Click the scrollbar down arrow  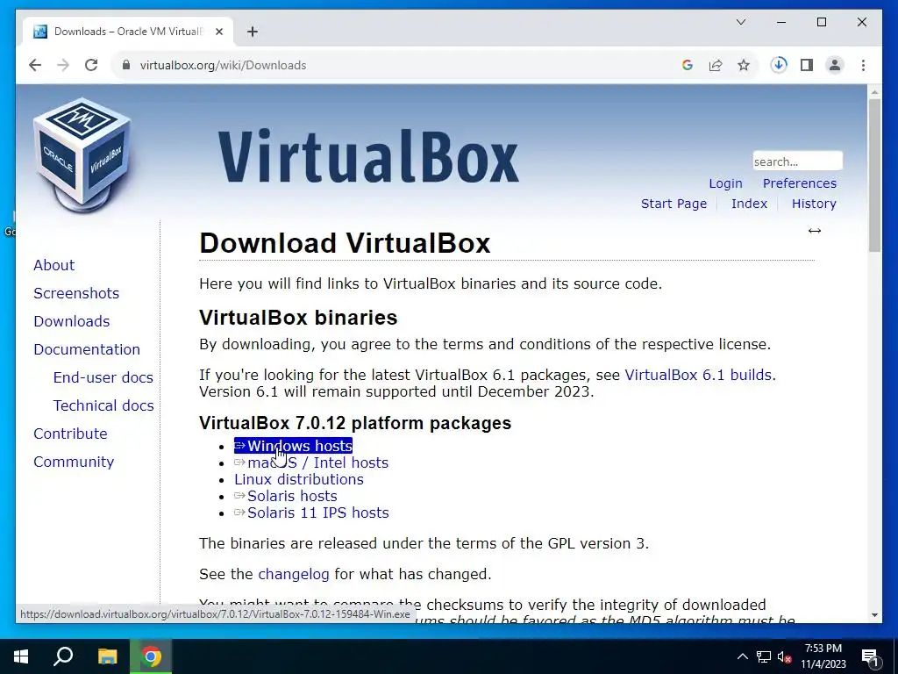[874, 615]
